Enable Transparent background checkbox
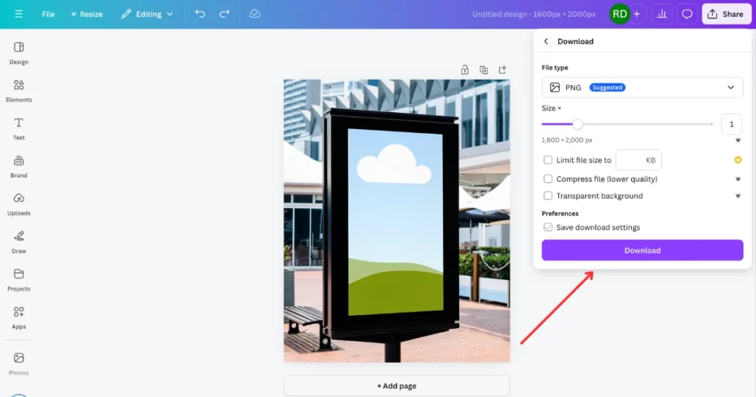This screenshot has height=397, width=756. pyautogui.click(x=548, y=196)
